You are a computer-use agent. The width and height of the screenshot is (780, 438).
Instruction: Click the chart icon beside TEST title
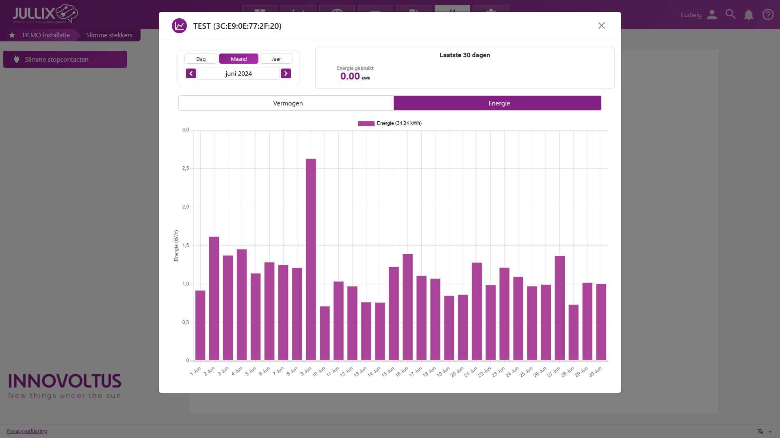(179, 26)
